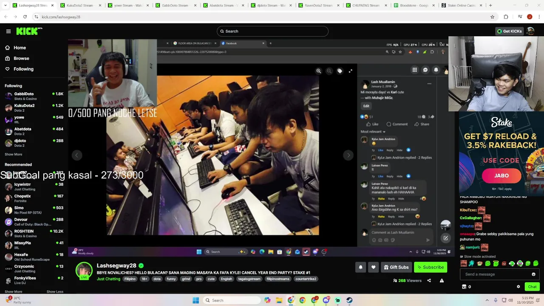544x306 pixels.
Task: Click the green KICK logo
Action: pos(29,31)
